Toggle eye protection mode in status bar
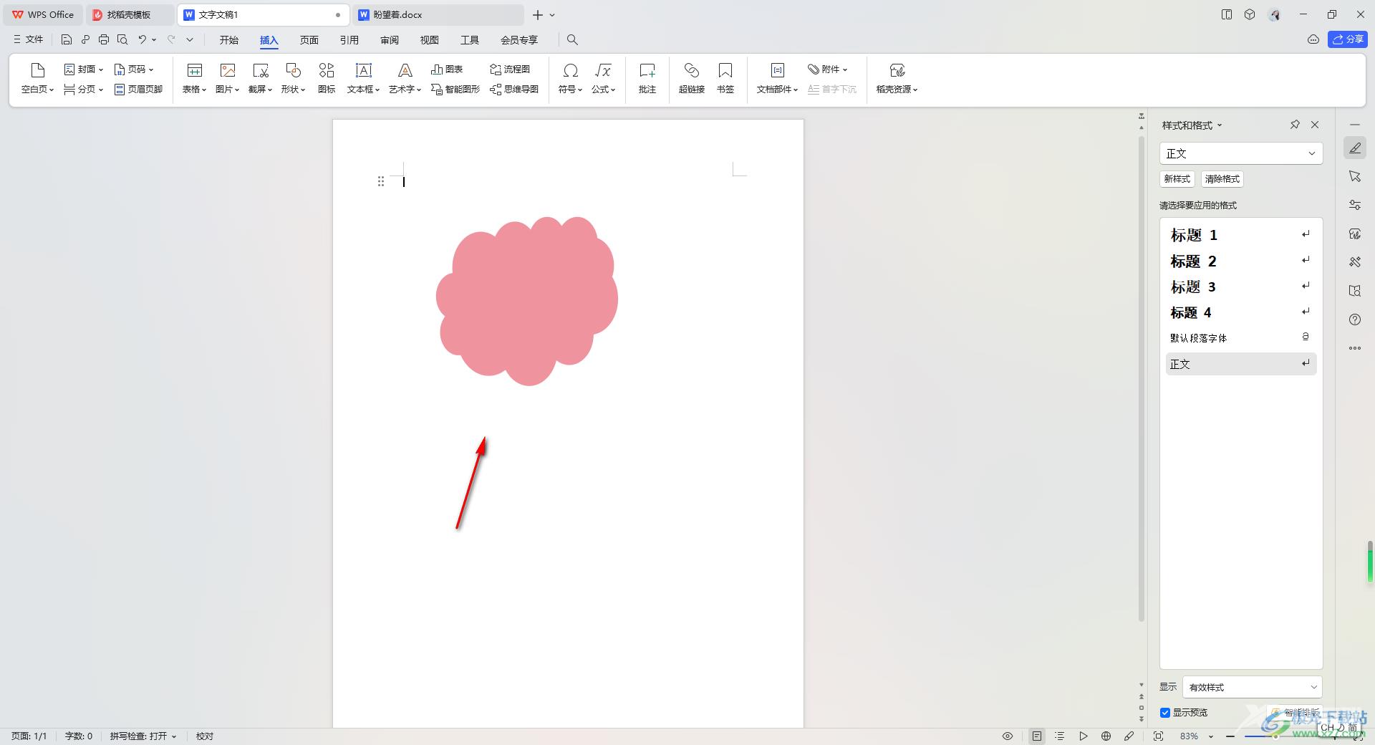 pos(1008,736)
